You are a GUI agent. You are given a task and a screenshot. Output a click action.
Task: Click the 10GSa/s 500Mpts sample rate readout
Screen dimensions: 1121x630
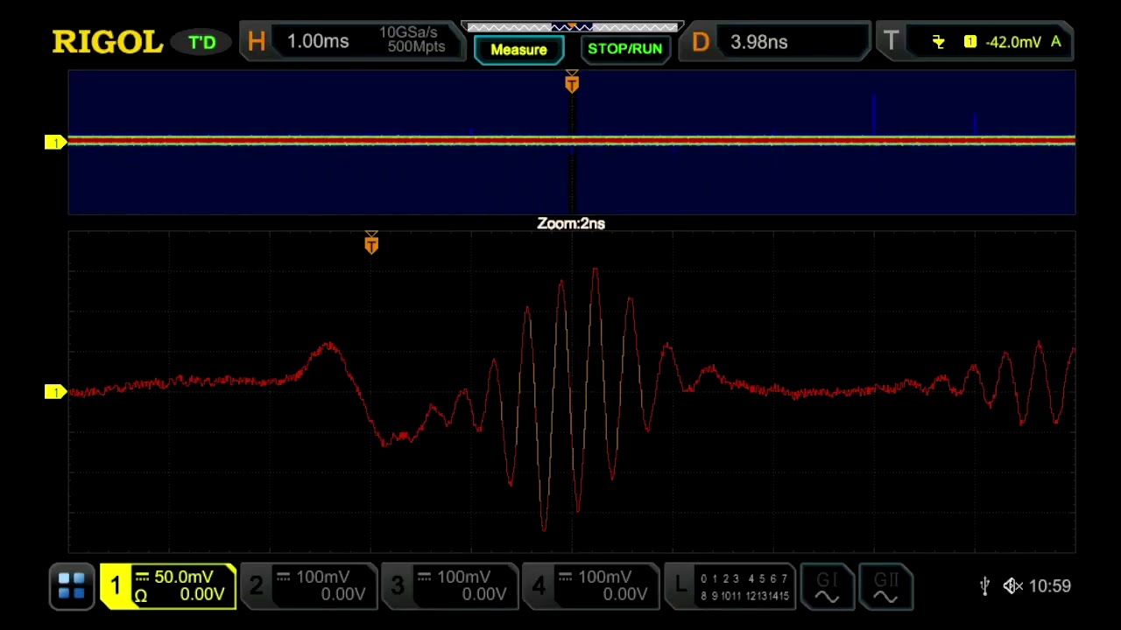click(412, 39)
